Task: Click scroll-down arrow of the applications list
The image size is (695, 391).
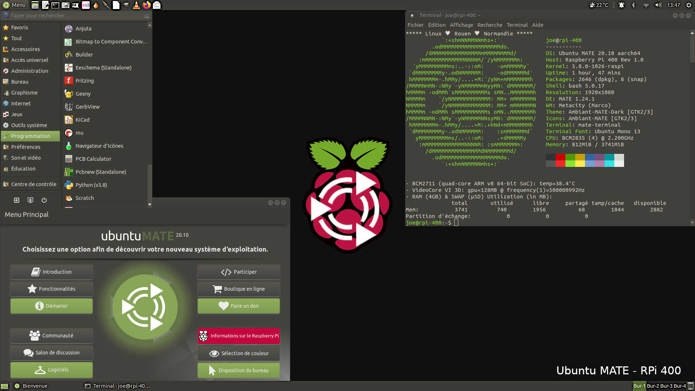Action: tap(150, 205)
